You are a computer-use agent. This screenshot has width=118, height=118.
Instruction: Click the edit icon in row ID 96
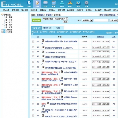(43, 56)
